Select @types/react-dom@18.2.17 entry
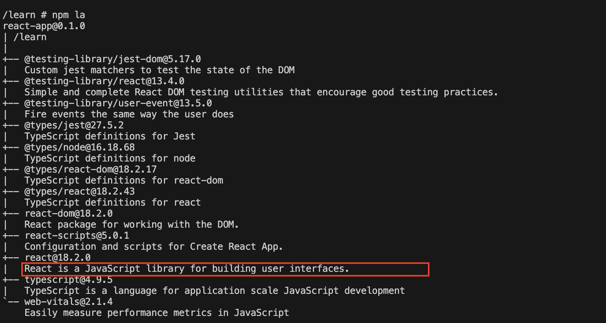606x323 pixels. (x=91, y=169)
